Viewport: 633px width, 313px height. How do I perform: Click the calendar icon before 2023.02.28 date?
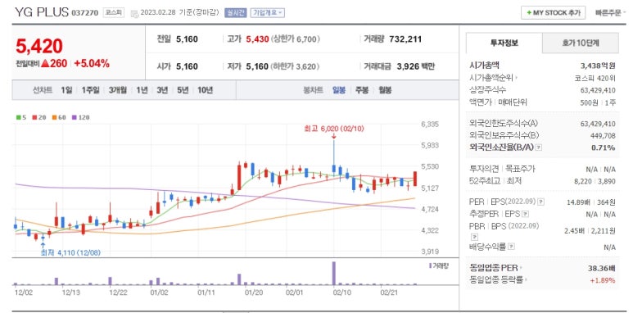click(134, 13)
